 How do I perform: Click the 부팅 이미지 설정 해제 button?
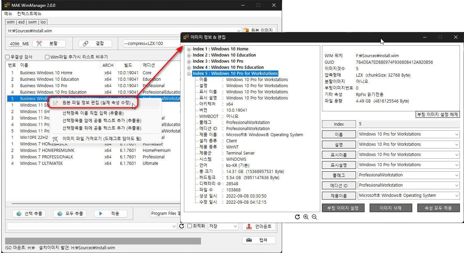point(437,114)
